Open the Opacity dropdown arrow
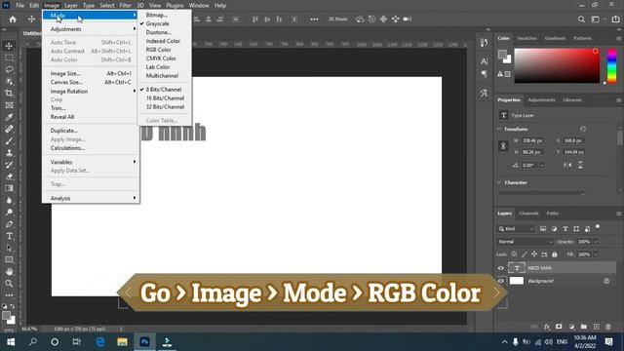 coord(596,242)
